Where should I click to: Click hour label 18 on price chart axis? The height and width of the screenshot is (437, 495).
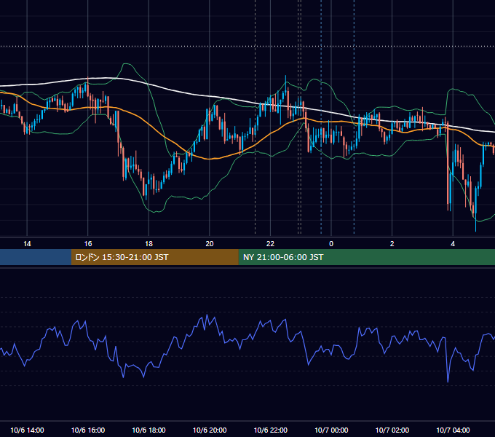pos(148,244)
